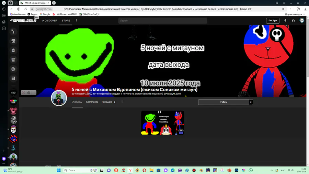
Task: Open browser downloads icon
Action: (x=305, y=9)
